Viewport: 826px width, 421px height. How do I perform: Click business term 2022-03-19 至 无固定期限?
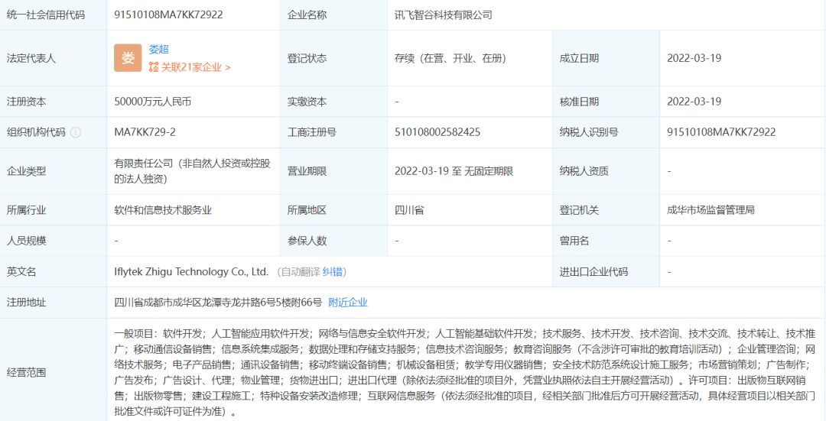point(454,171)
